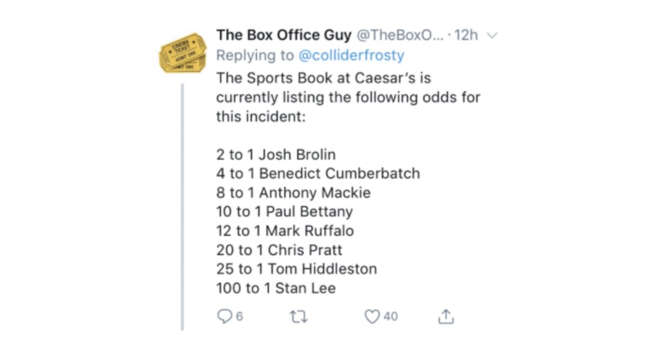The height and width of the screenshot is (351, 669).
Task: Retweet using the retweet arrows icon
Action: pos(299,316)
